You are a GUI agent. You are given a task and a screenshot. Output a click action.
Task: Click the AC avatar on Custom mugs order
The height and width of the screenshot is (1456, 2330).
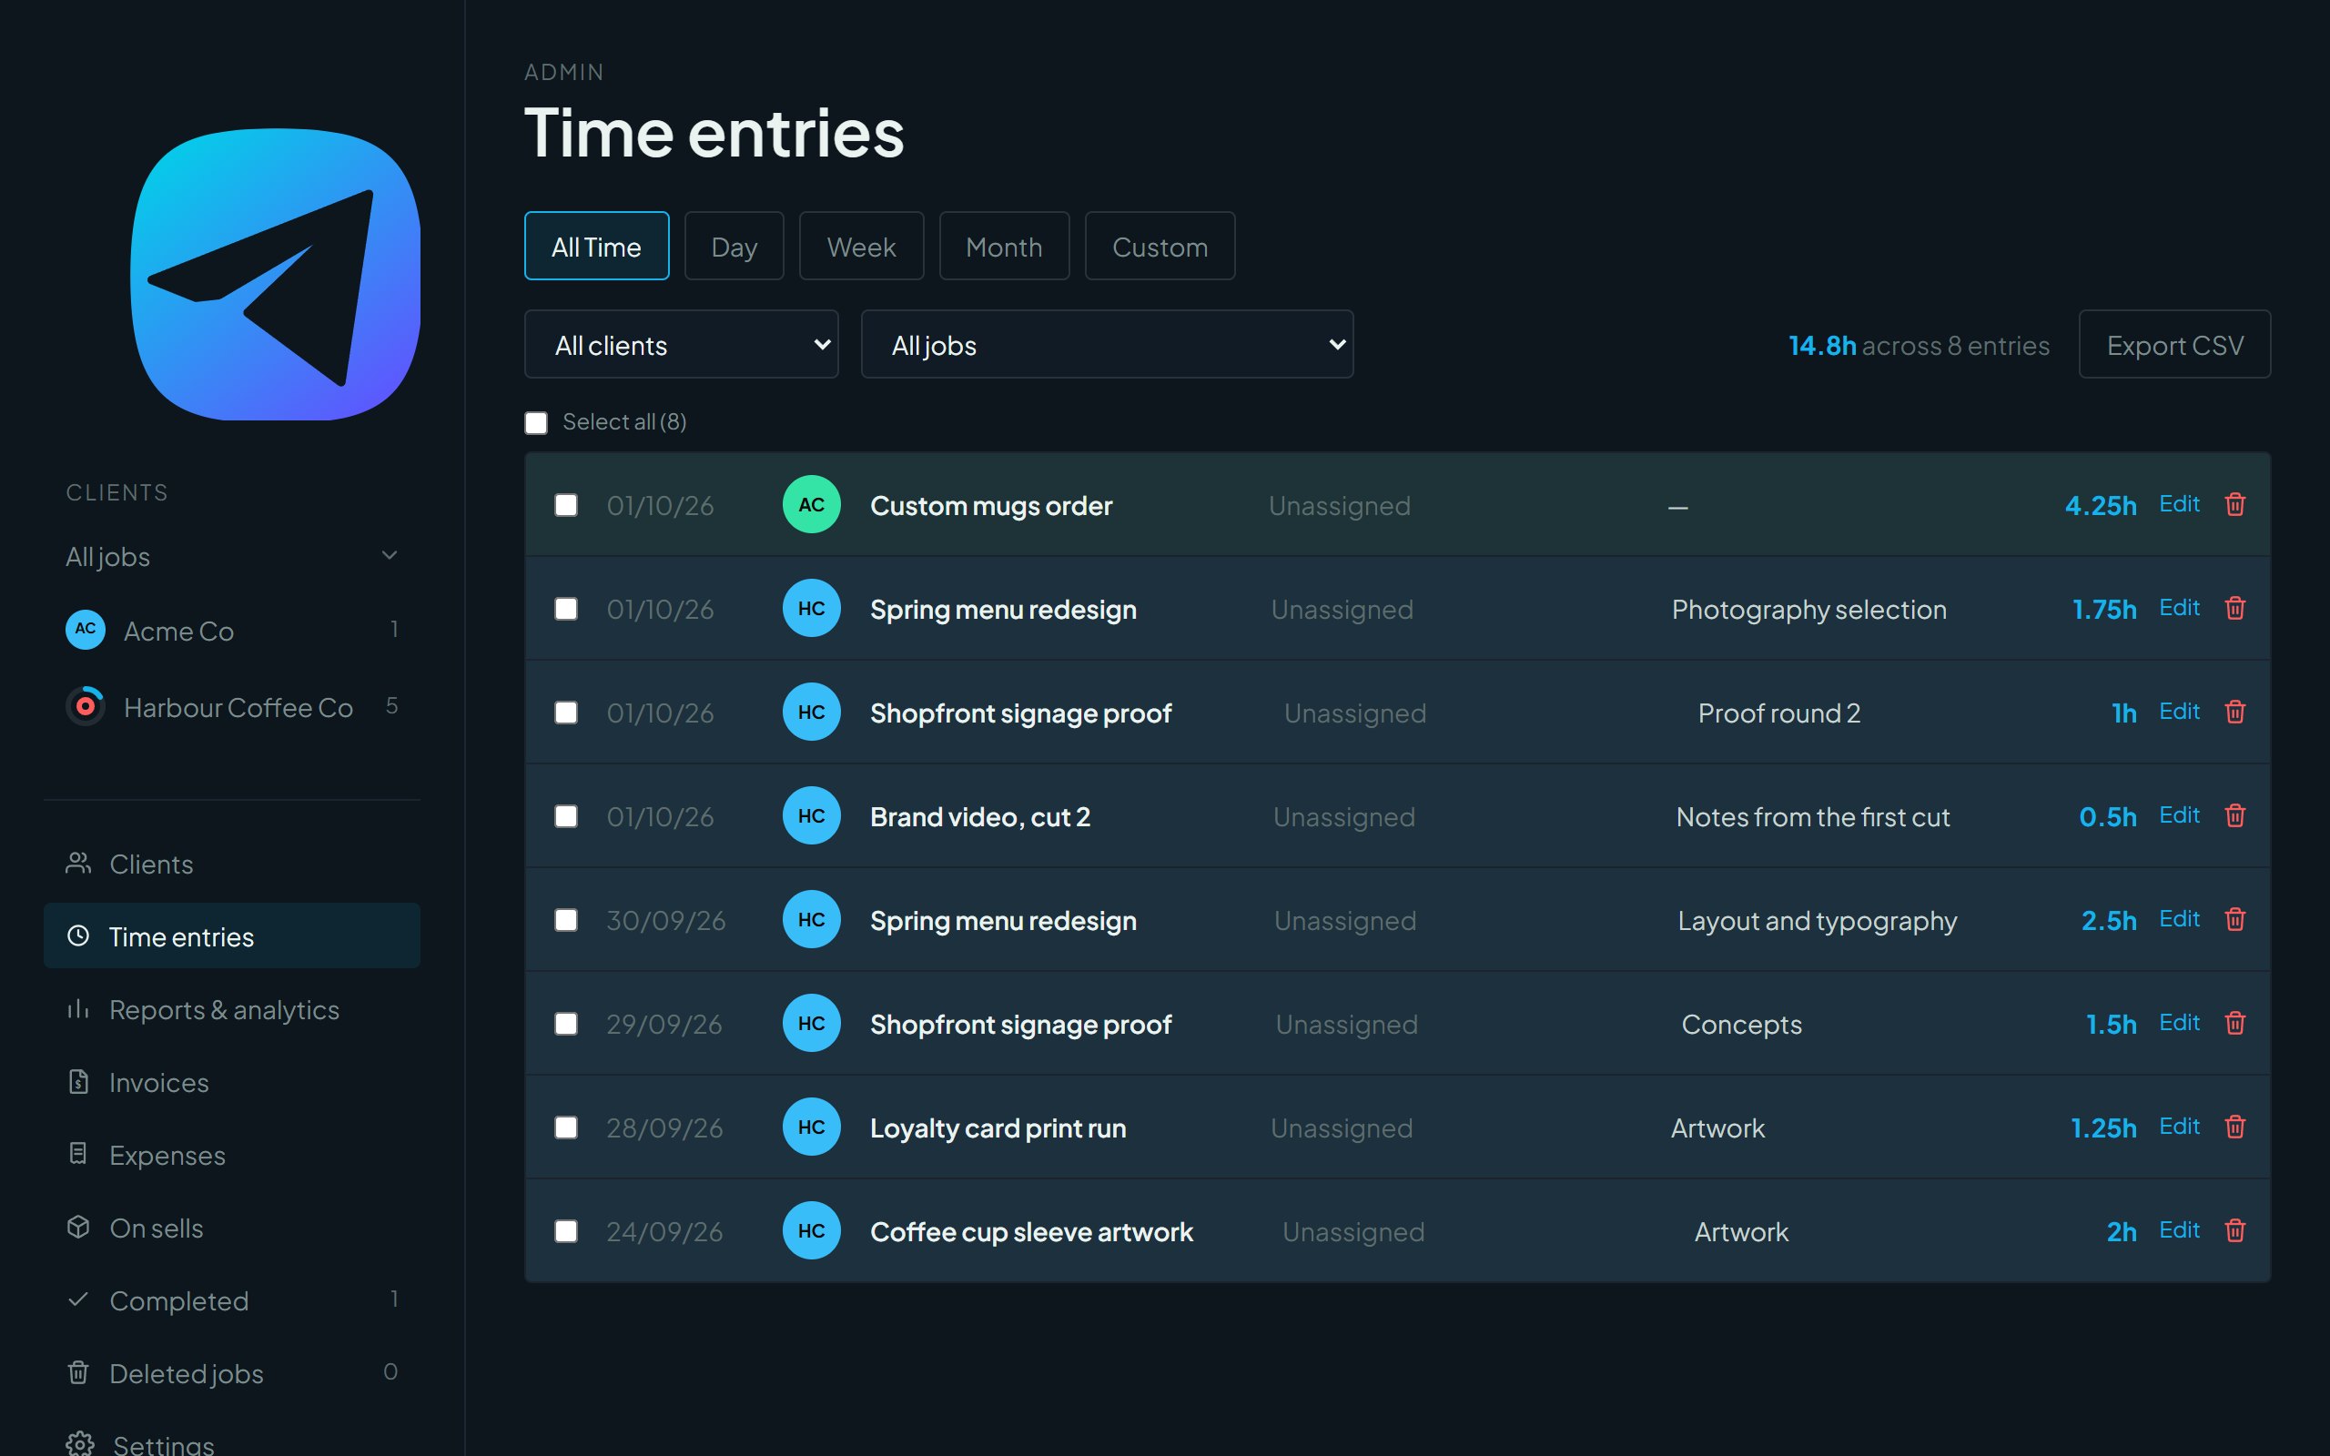click(812, 504)
